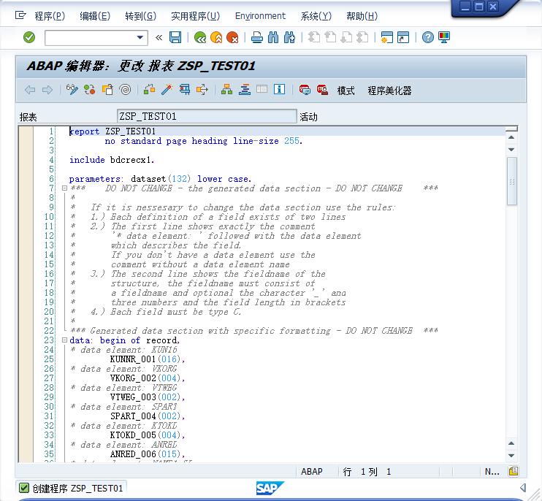542x501 pixels.
Task: Click the Create New Session icon
Action: (387, 37)
